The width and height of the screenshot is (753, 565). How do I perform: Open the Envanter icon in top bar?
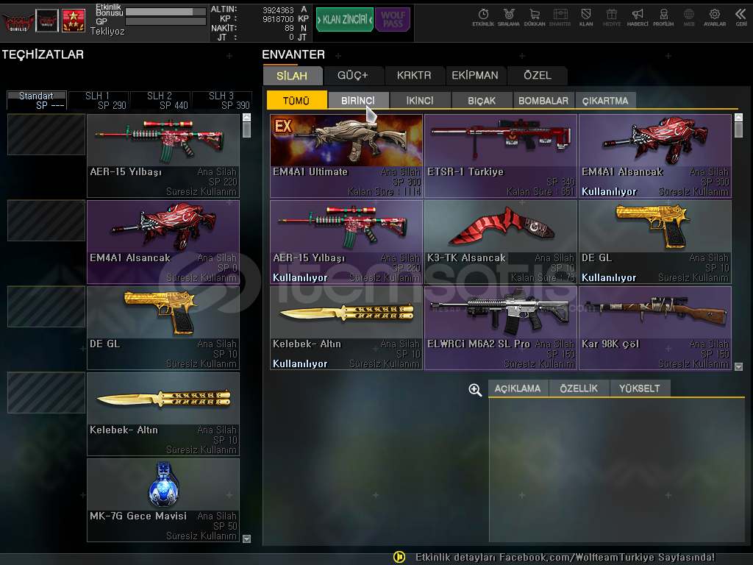[x=560, y=17]
